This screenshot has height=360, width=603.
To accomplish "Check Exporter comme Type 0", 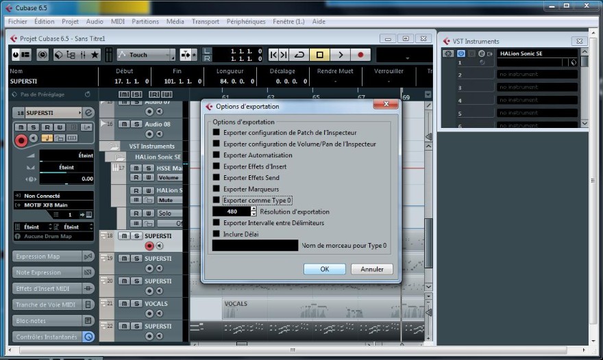I will pos(216,200).
